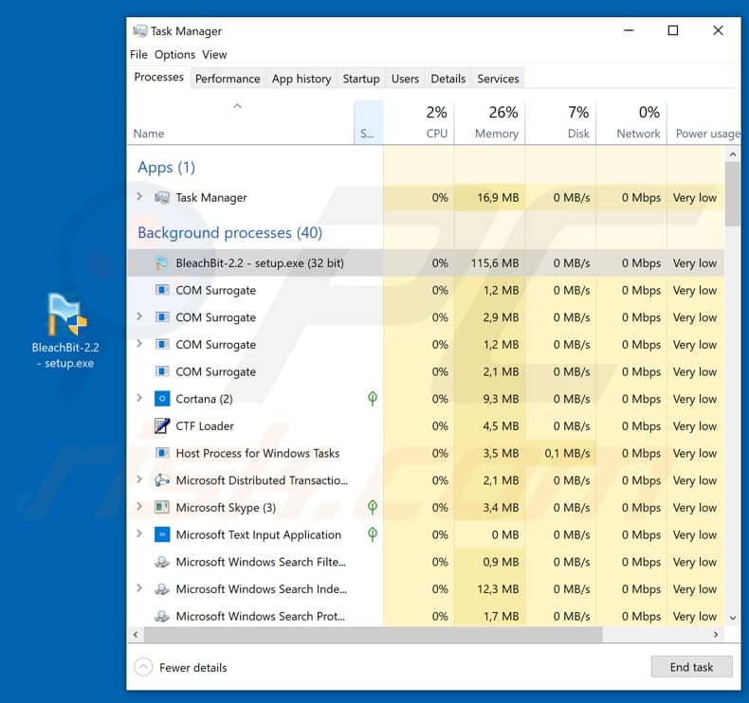Click the Microsoft Text Input Application icon
The width and height of the screenshot is (749, 703).
tap(161, 535)
